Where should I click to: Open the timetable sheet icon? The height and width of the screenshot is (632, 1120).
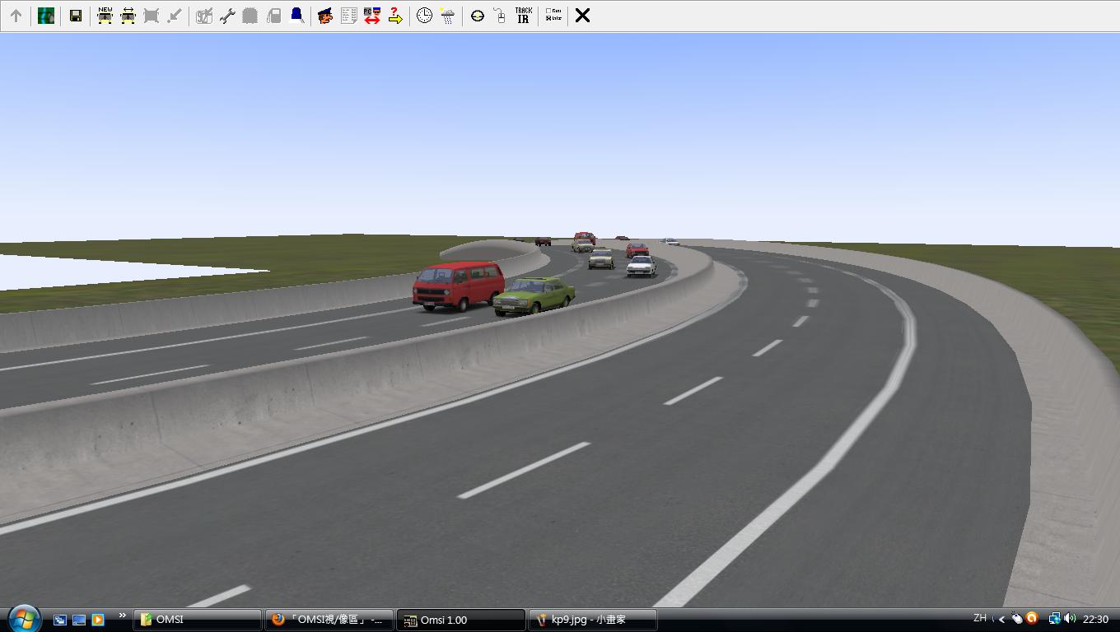(348, 16)
